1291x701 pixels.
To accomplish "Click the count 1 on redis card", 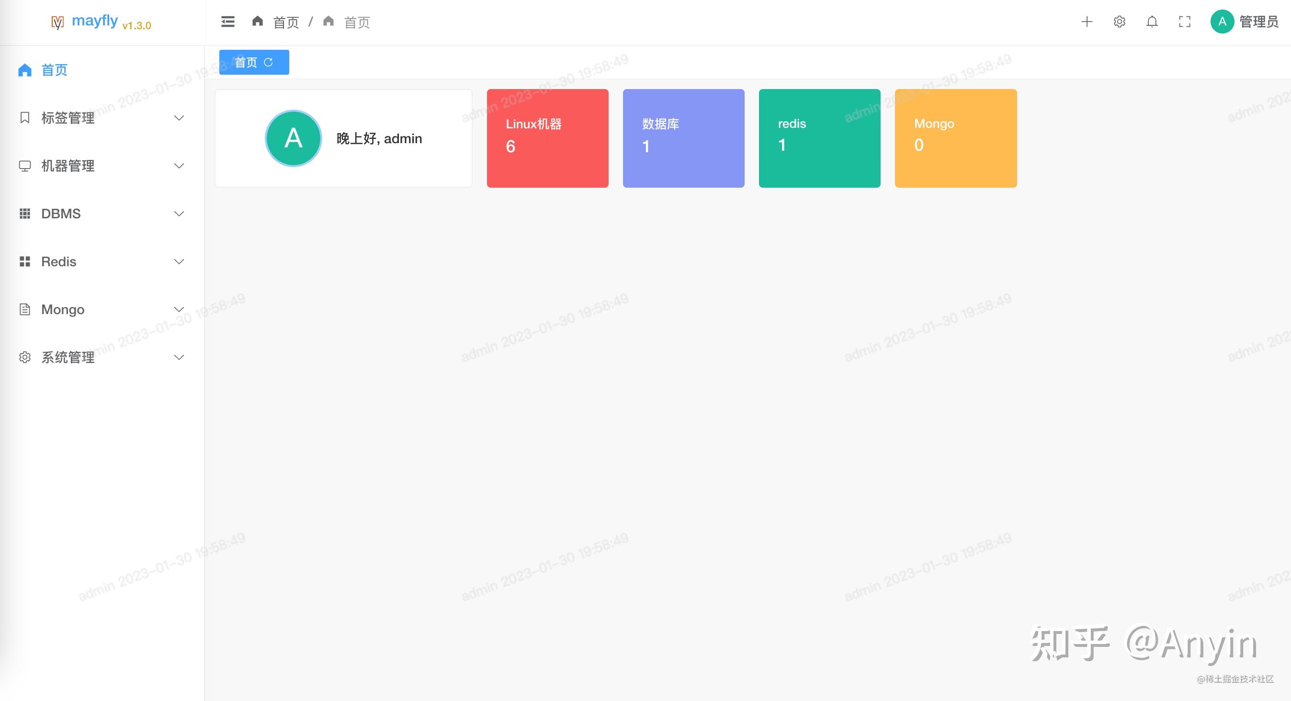I will 782,145.
